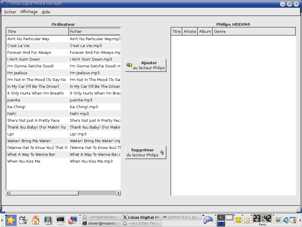Click the horizontal scrollbar right arrow
This screenshot has height=227, width=302.
point(119,193)
